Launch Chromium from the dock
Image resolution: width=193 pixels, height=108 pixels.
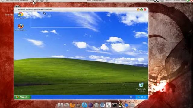[x=103, y=105]
